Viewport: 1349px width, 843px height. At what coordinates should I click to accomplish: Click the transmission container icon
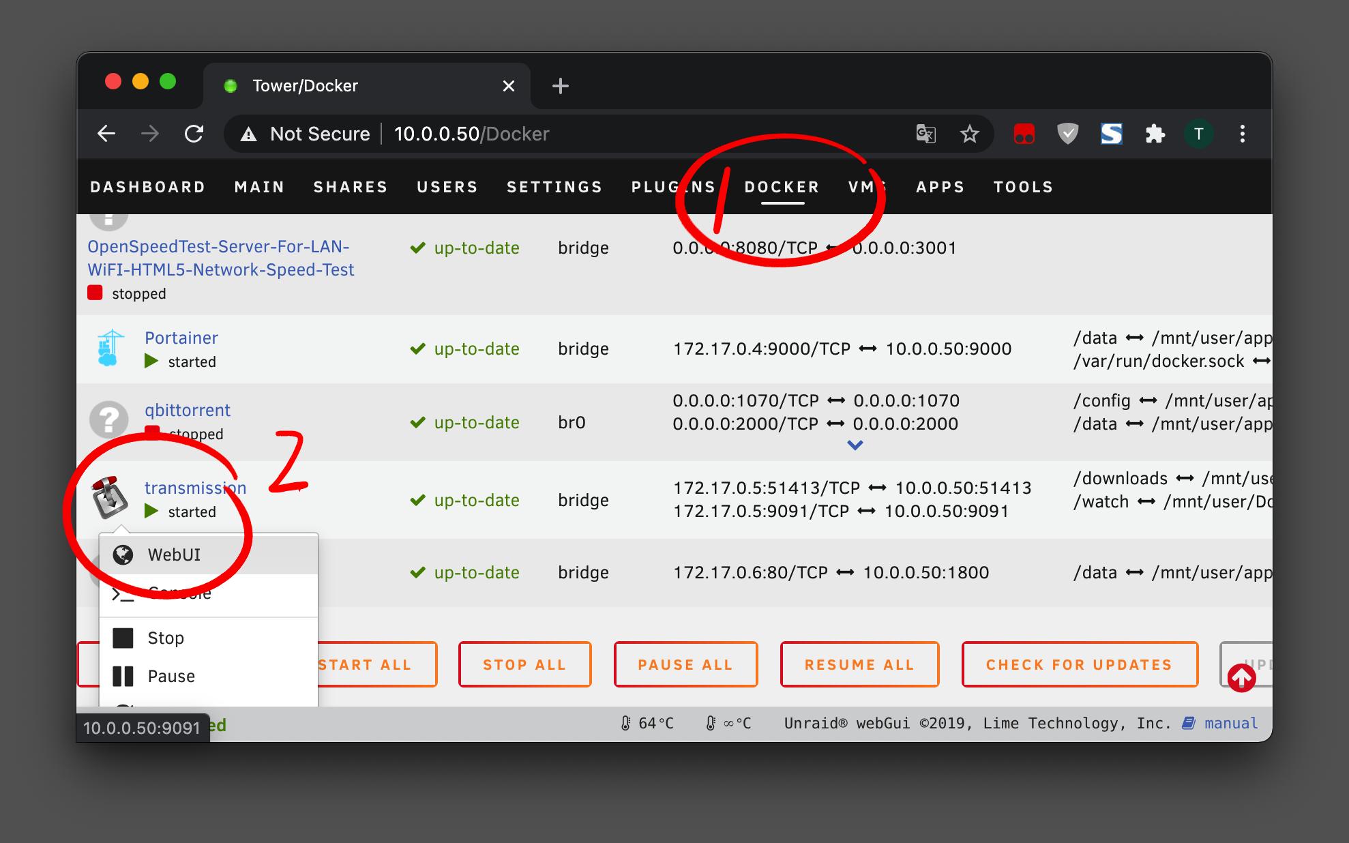pyautogui.click(x=110, y=498)
